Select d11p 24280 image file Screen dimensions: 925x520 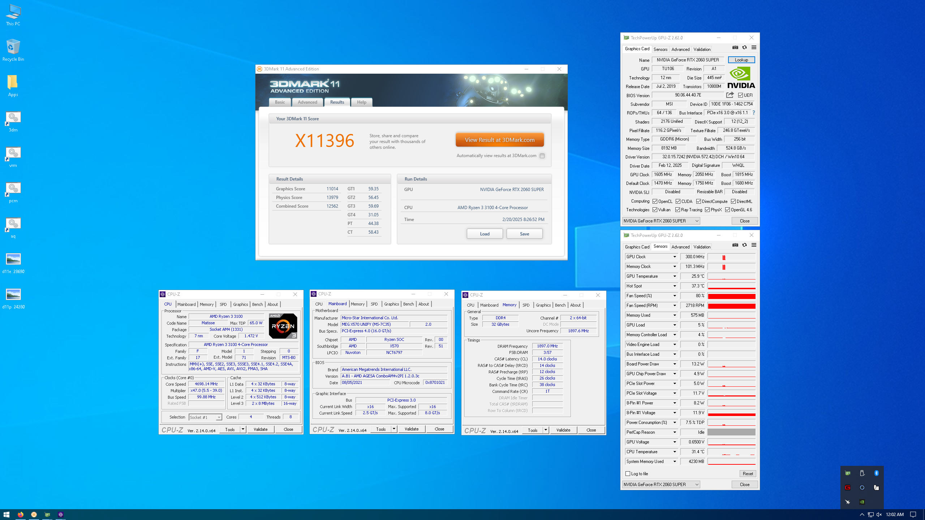click(13, 299)
